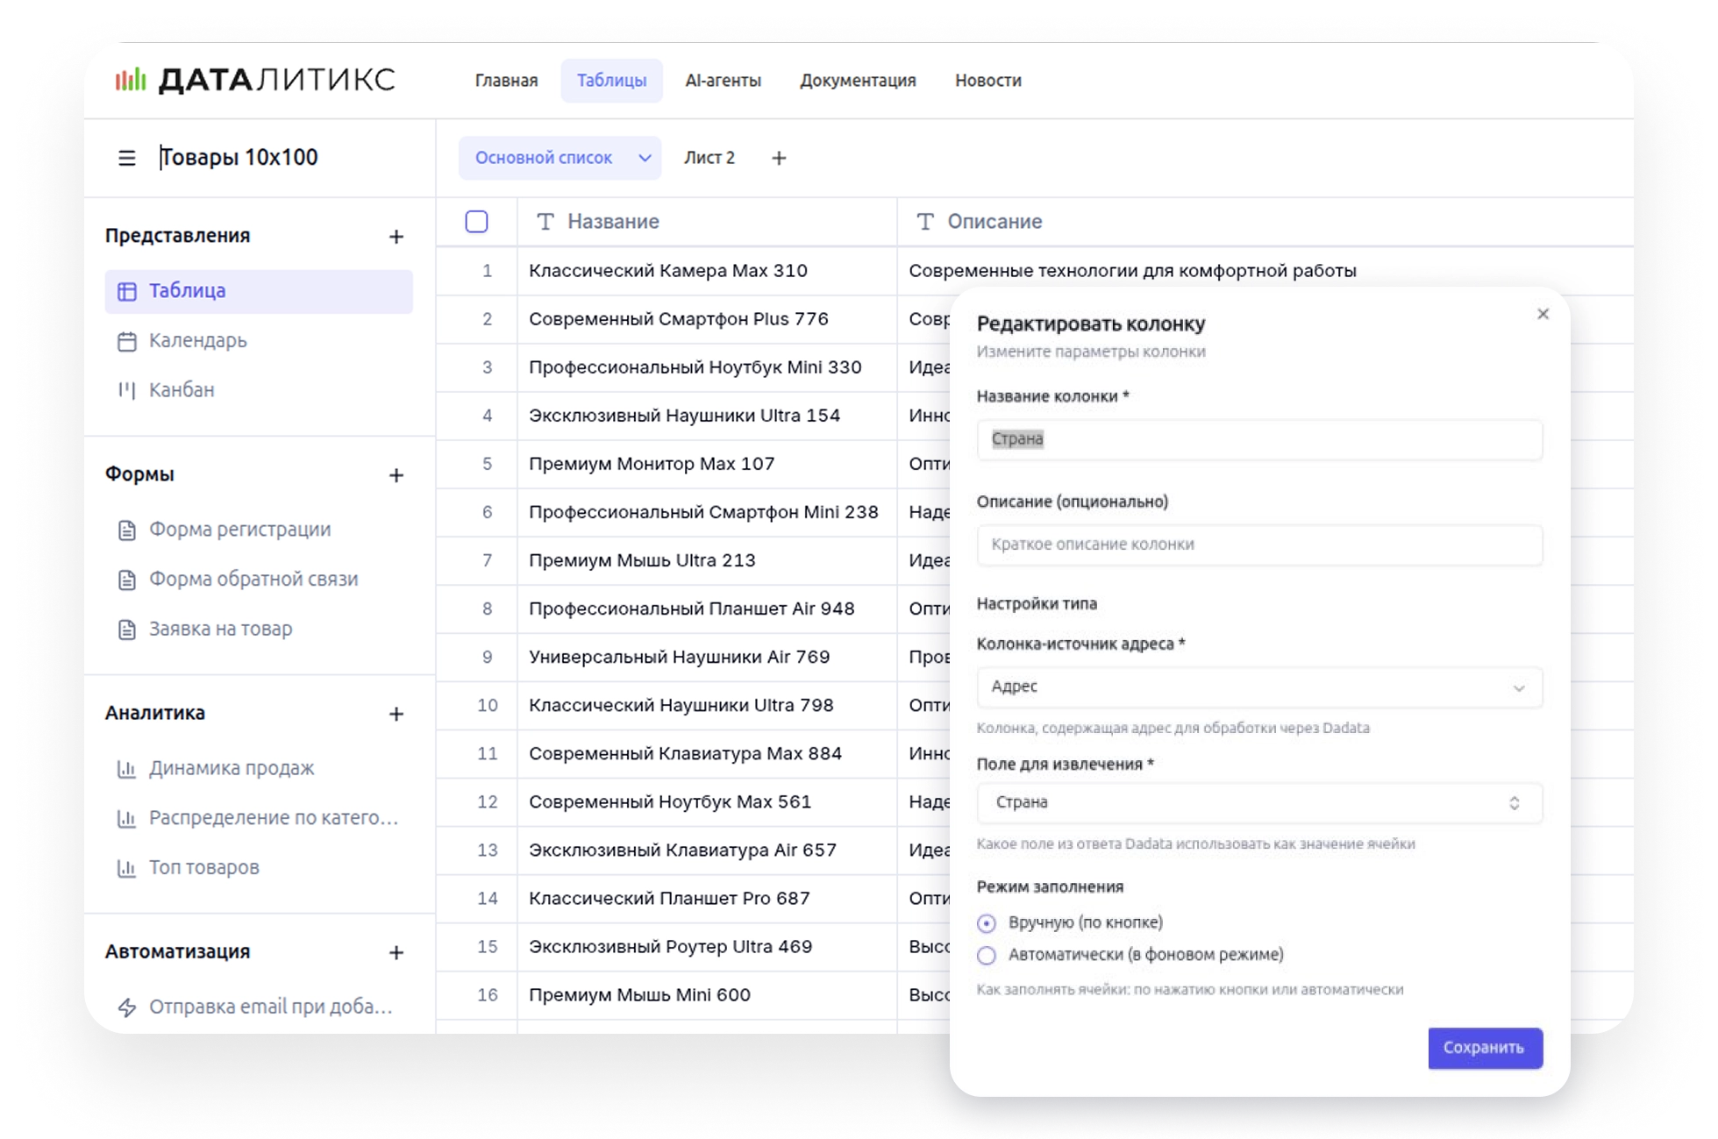1718x1139 pixels.
Task: Click the plus icon next to Автоматизация
Action: pos(396,952)
